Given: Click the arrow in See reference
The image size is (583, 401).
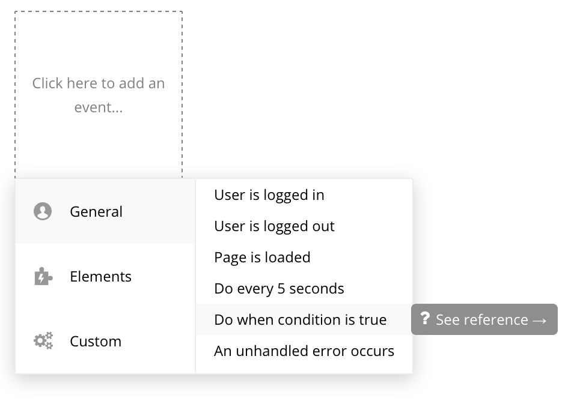Looking at the screenshot, I should 539,320.
